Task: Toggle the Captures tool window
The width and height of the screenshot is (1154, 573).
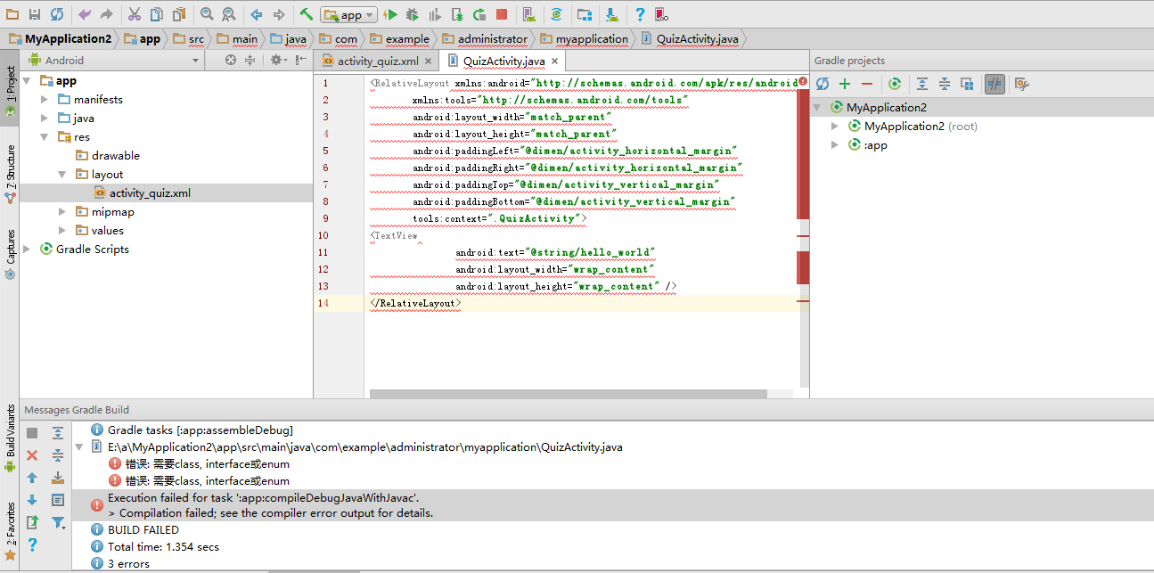Action: 10,252
